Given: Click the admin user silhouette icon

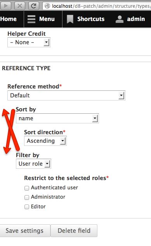Looking at the screenshot, I should [x=120, y=19].
